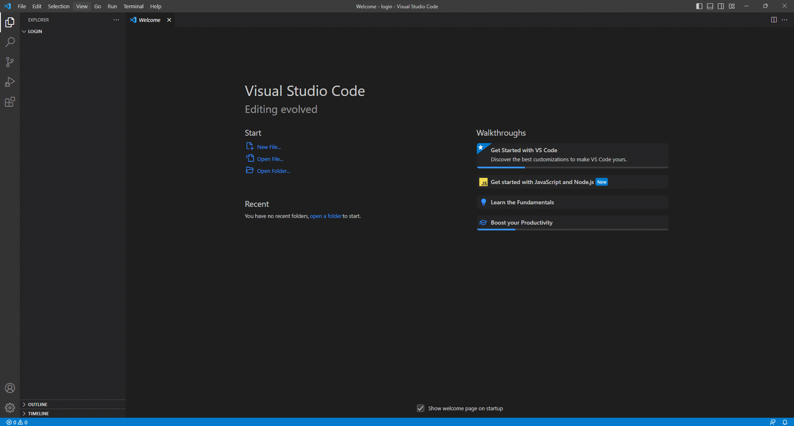794x426 pixels.
Task: Click the Open File... link
Action: (270, 159)
